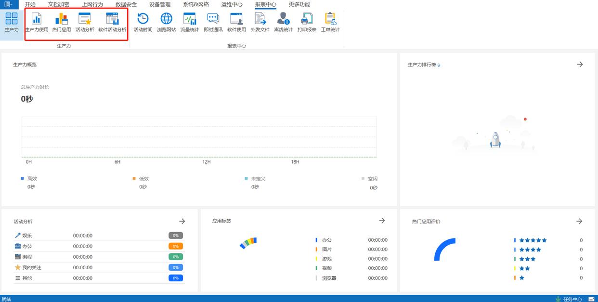Open the 打印报表 report

click(x=307, y=23)
